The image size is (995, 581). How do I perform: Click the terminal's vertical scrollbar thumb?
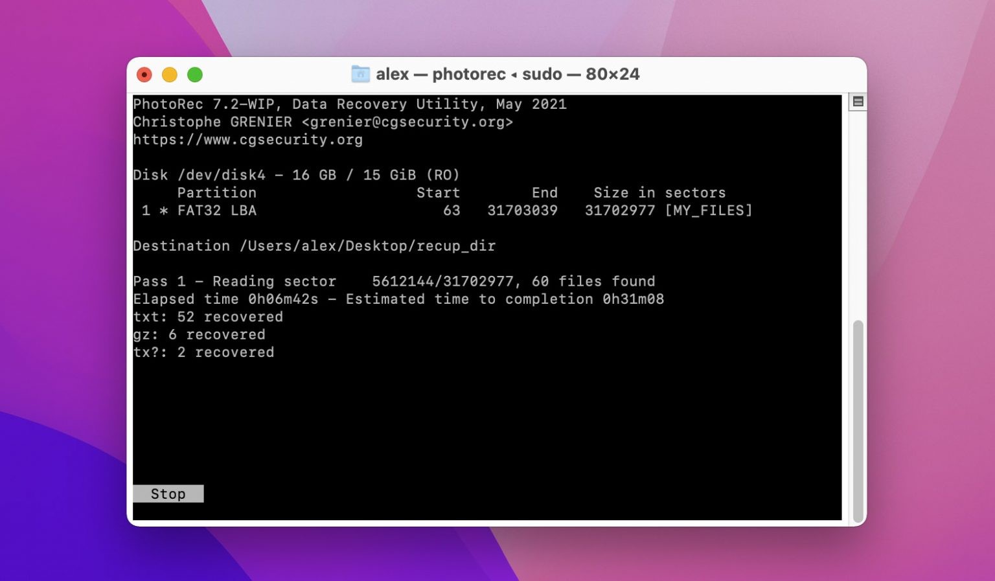pyautogui.click(x=858, y=421)
